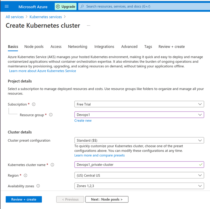Switch to the Node pools tab
This screenshot has width=210, height=209.
(x=34, y=47)
